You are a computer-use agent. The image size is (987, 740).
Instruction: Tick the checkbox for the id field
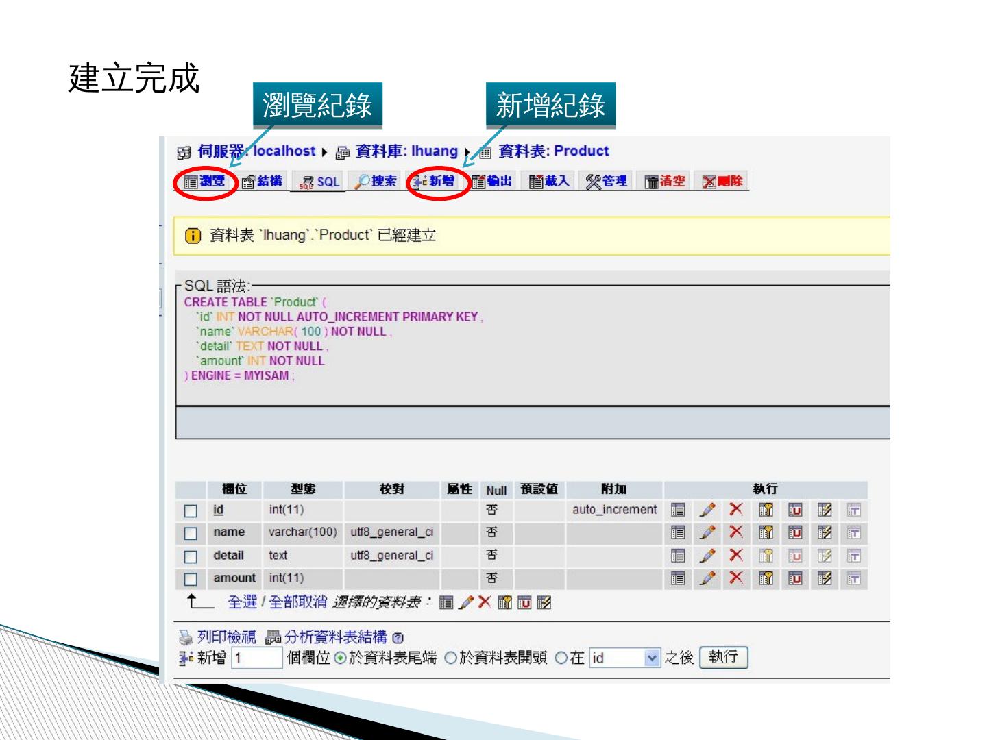[191, 510]
